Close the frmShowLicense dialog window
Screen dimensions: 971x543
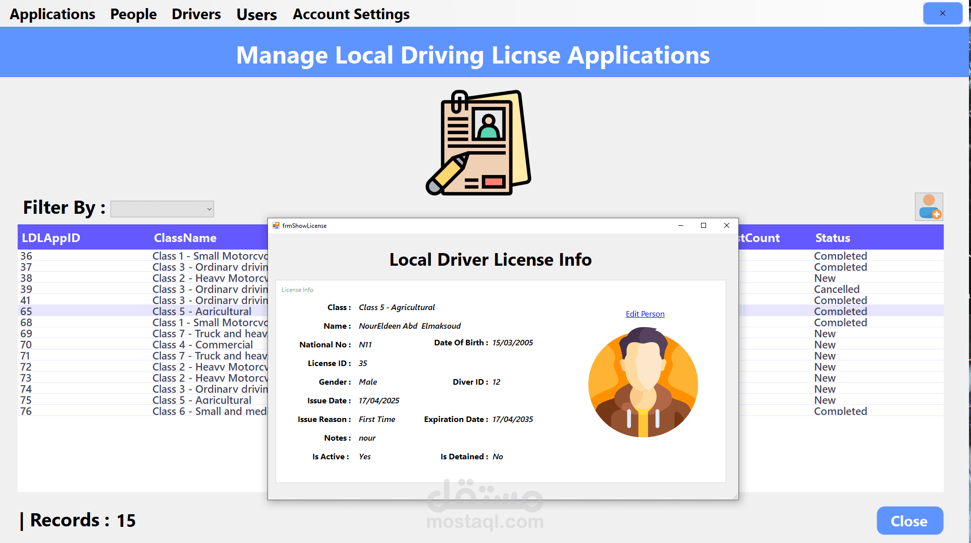pos(726,225)
